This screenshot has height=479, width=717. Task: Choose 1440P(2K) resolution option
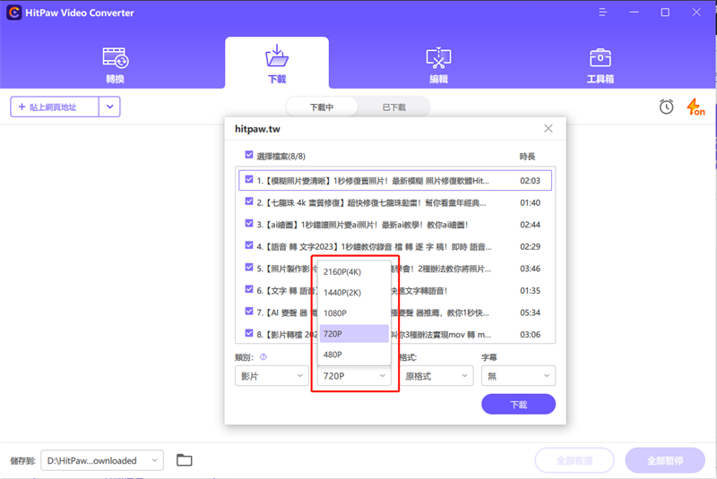[354, 292]
